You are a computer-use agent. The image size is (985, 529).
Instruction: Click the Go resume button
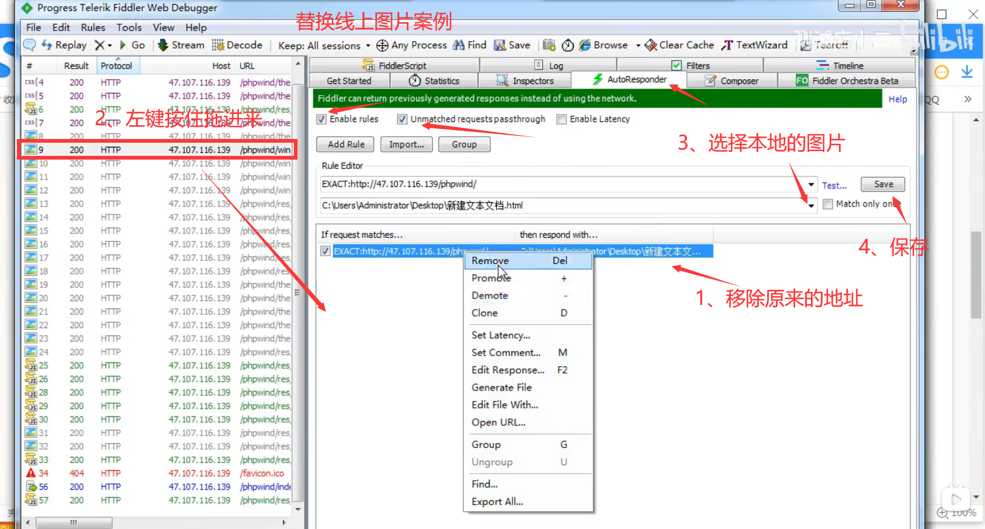(x=132, y=45)
